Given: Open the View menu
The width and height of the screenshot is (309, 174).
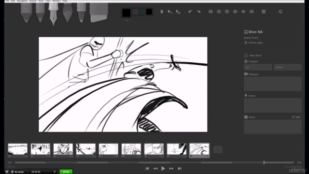Looking at the screenshot, I should coord(48,1).
